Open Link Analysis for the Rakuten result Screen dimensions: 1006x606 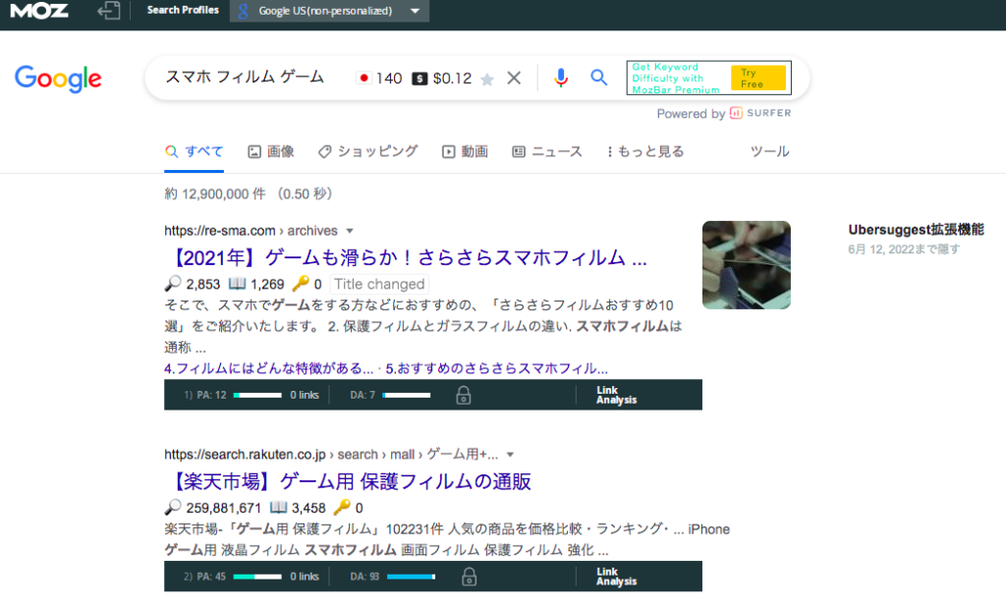617,577
